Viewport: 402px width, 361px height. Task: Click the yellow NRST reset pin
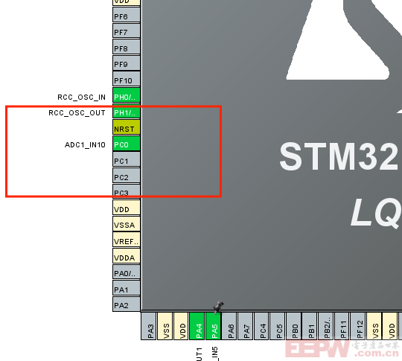pos(127,127)
